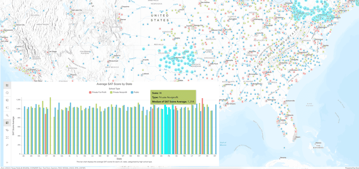Click the tag-shaped icon in sidebar
Viewport: 359px width, 169px height.
pyautogui.click(x=7, y=130)
